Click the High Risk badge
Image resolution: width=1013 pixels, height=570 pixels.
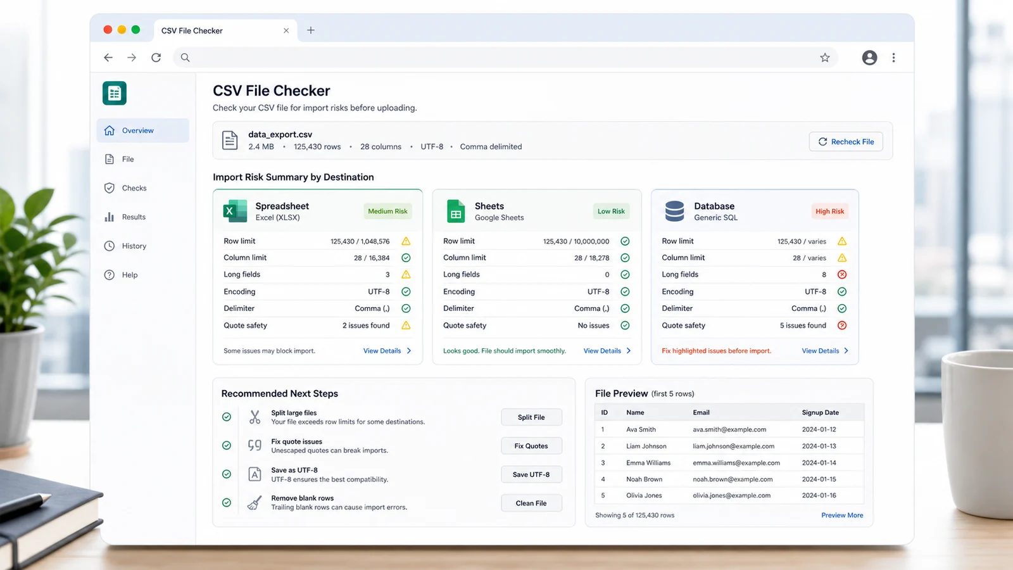[x=829, y=212]
